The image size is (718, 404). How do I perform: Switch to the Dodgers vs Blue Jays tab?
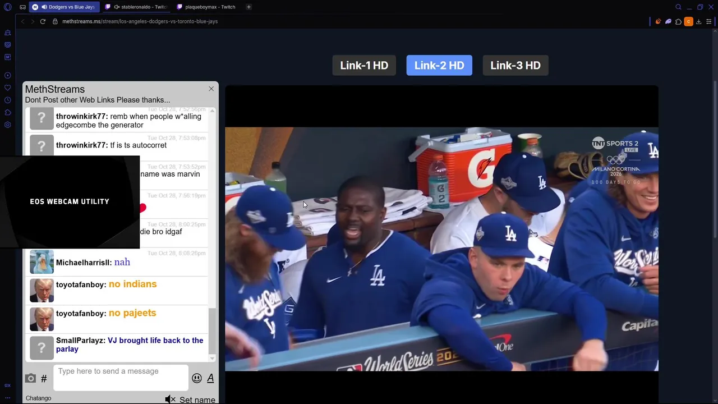[x=65, y=7]
